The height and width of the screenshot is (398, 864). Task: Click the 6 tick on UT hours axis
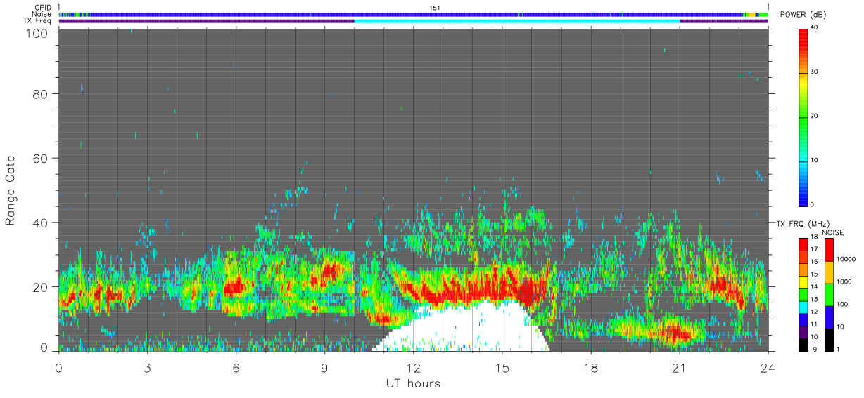(236, 368)
